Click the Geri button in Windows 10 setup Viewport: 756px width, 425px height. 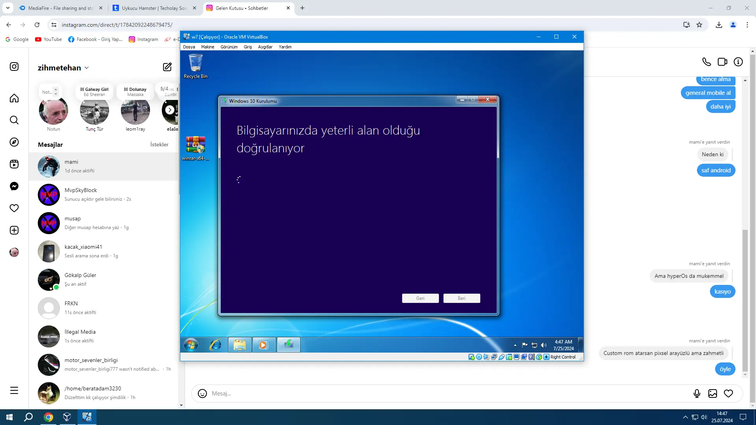[420, 298]
